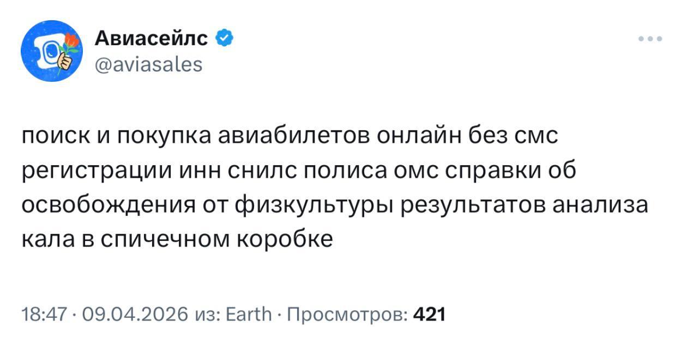
Task: Click the red rose on the avatar
Action: pyautogui.click(x=71, y=41)
